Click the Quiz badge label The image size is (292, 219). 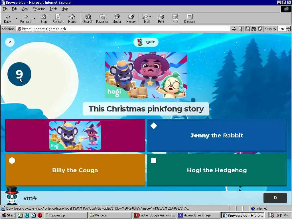[x=146, y=42]
